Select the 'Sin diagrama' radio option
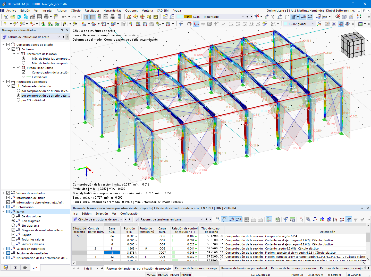371x277 pixels. point(13,226)
